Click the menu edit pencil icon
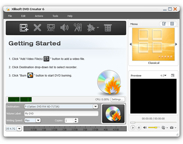Image resolution: width=183 pixels, height=144 pixels. pos(164,24)
